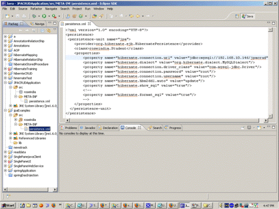Select the Java perspective button

tap(248, 16)
